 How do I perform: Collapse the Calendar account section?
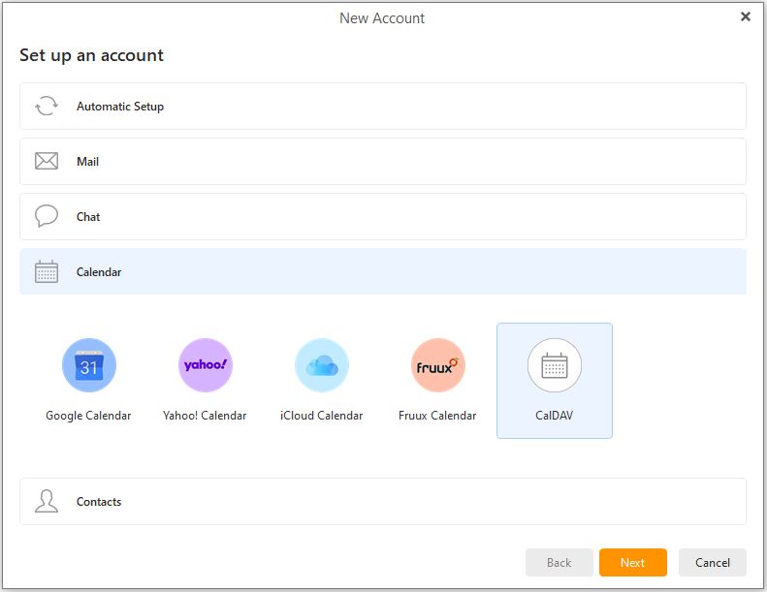(383, 271)
